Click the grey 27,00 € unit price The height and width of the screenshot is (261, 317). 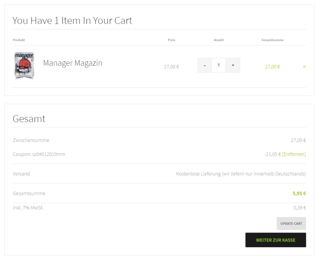pos(171,67)
